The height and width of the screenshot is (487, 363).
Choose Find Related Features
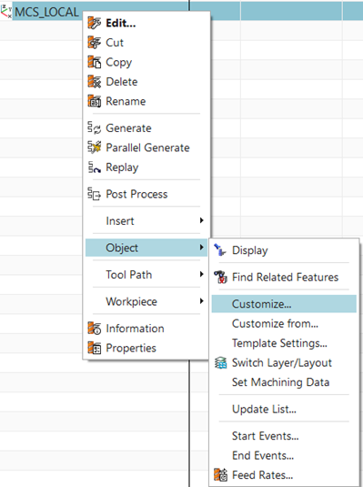pyautogui.click(x=284, y=277)
